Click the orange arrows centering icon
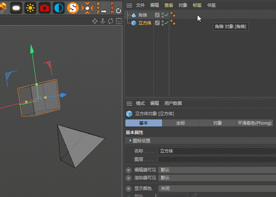The height and width of the screenshot is (197, 276). point(87,8)
